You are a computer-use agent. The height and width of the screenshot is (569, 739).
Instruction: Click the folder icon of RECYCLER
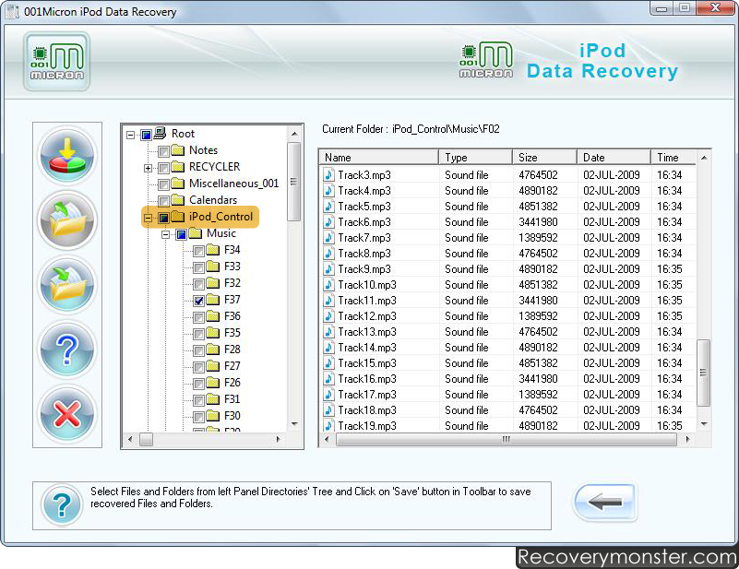(178, 167)
